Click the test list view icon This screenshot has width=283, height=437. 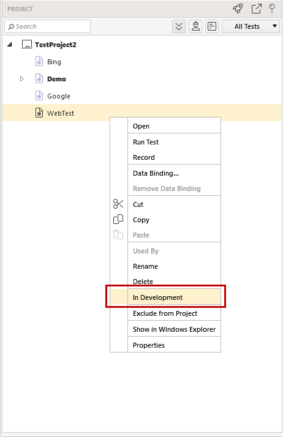[212, 26]
